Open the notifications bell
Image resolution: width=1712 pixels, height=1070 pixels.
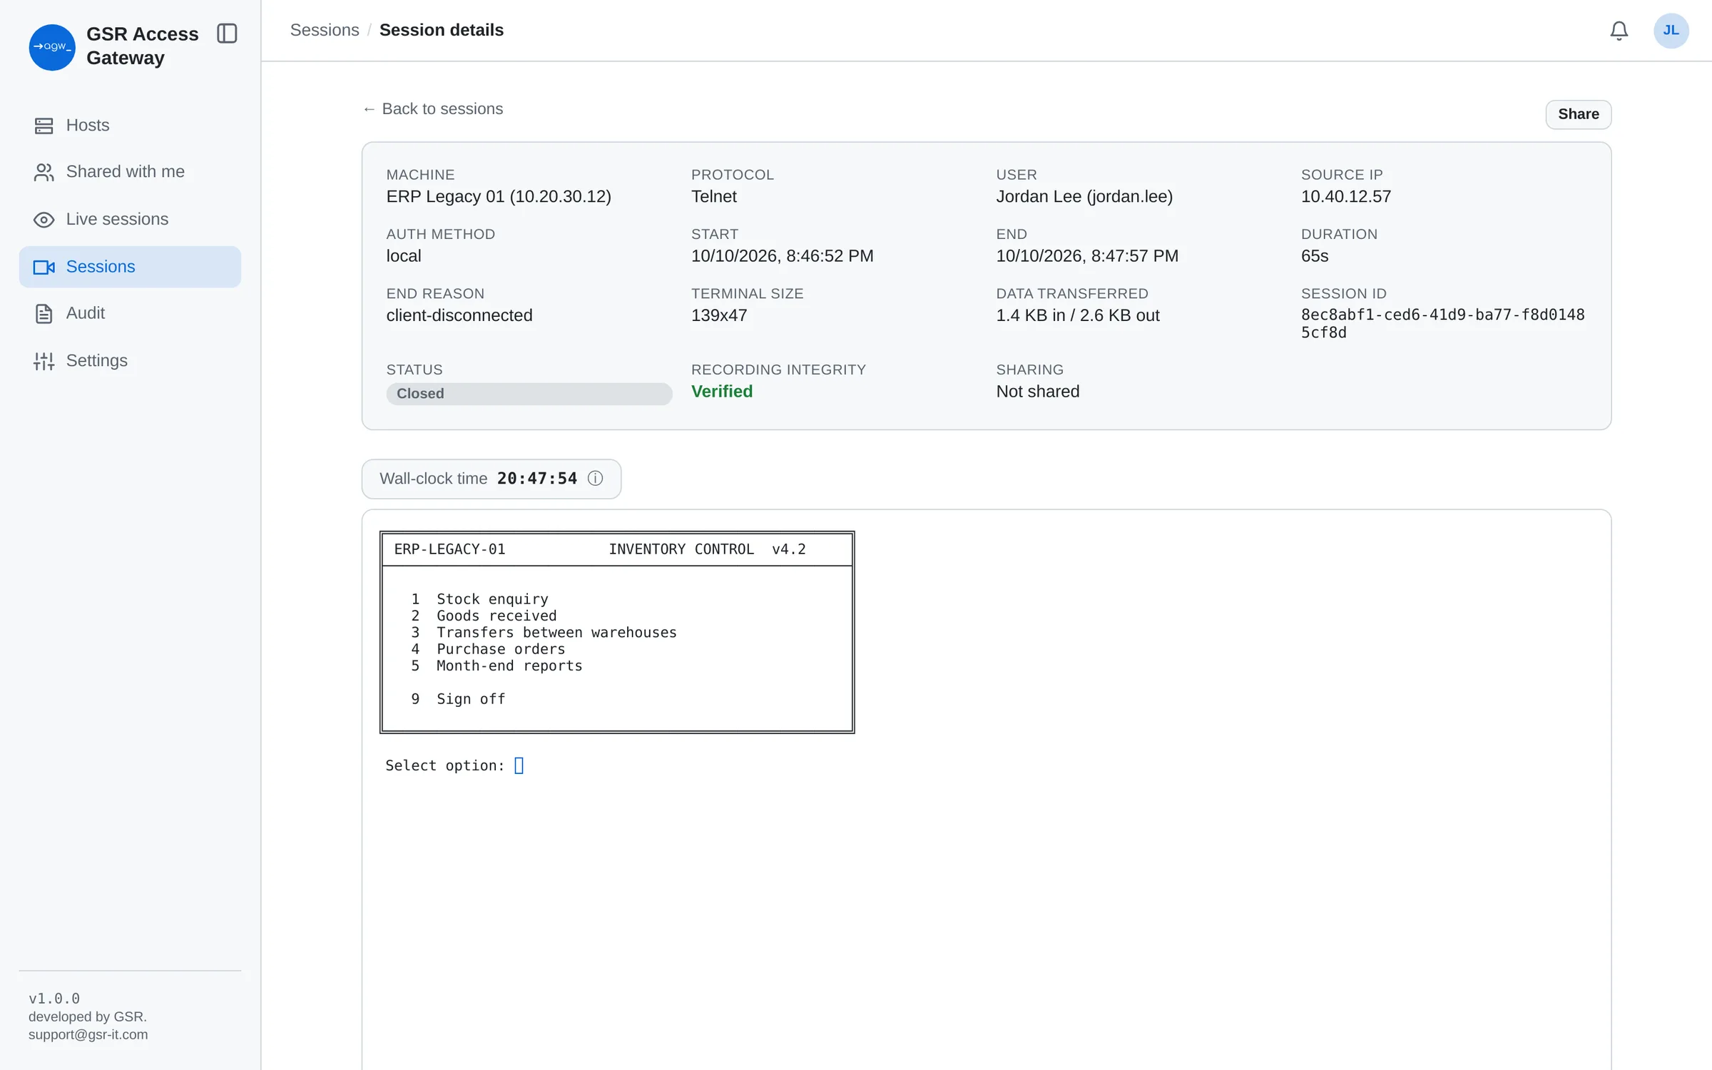tap(1619, 31)
